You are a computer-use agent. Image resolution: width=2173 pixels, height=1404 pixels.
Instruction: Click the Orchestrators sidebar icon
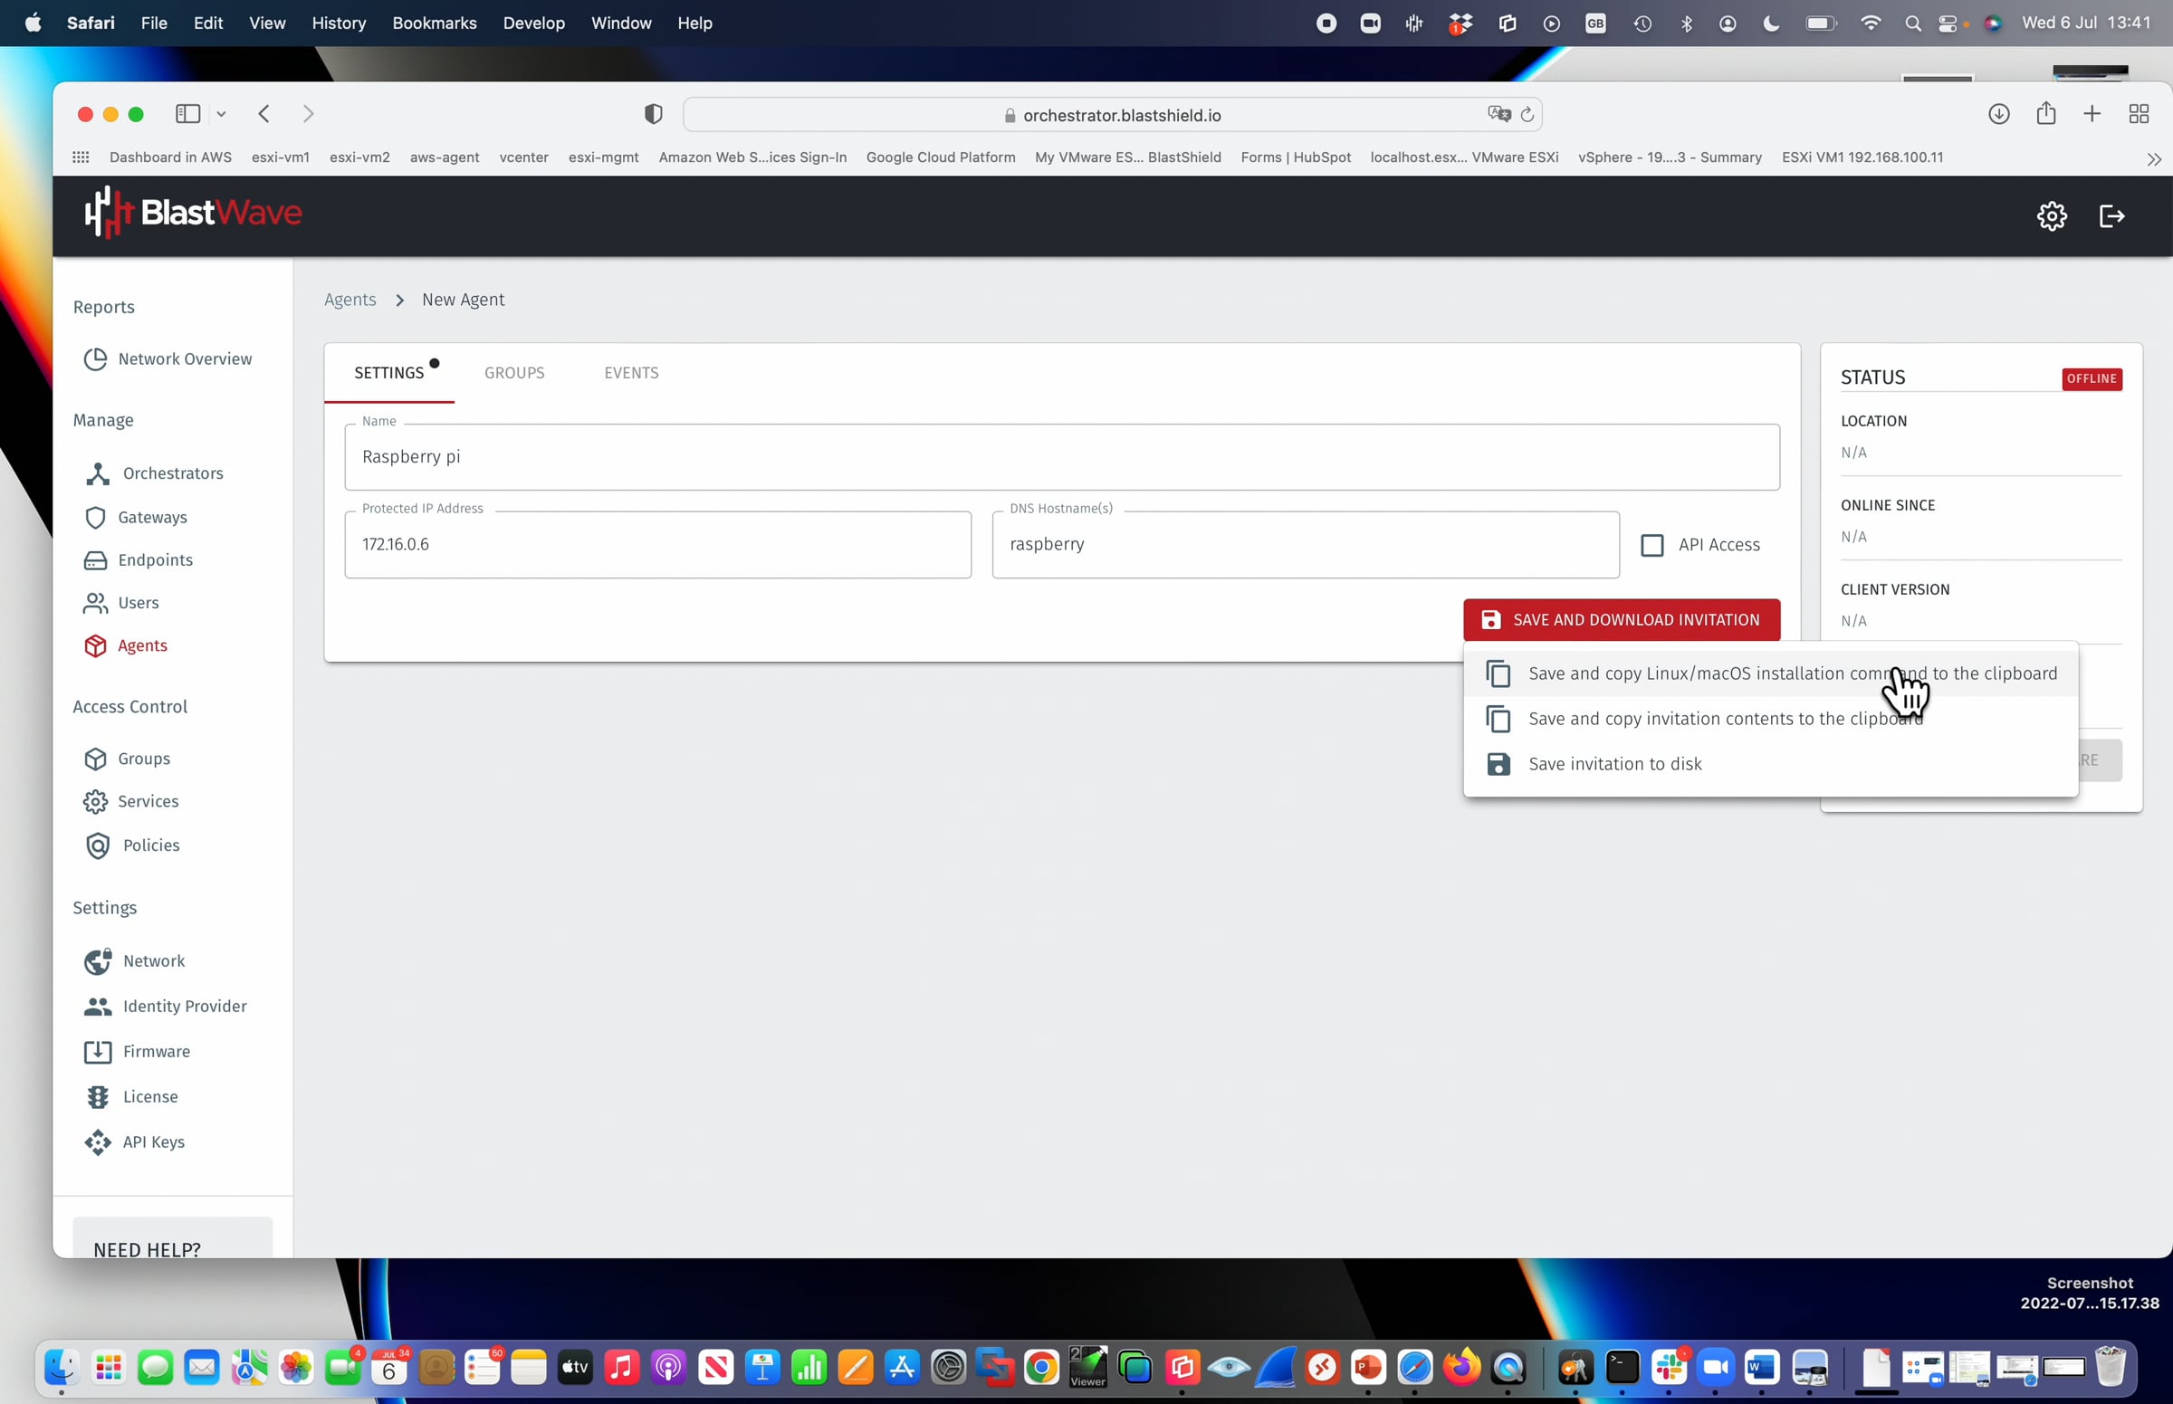[98, 473]
